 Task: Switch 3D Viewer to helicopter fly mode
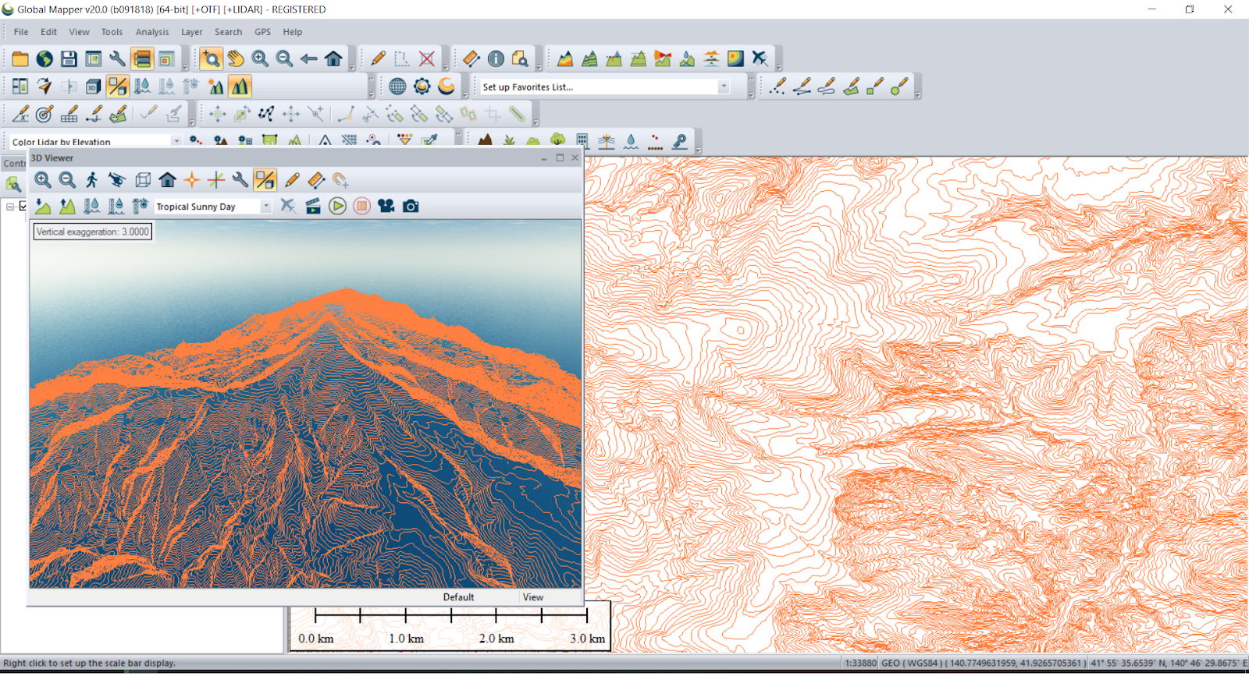coord(117,180)
